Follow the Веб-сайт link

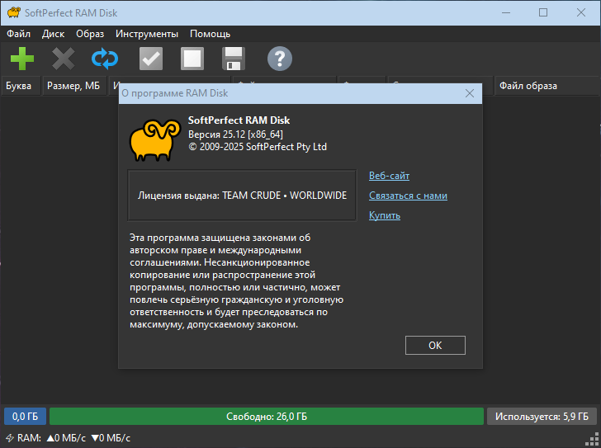point(389,176)
